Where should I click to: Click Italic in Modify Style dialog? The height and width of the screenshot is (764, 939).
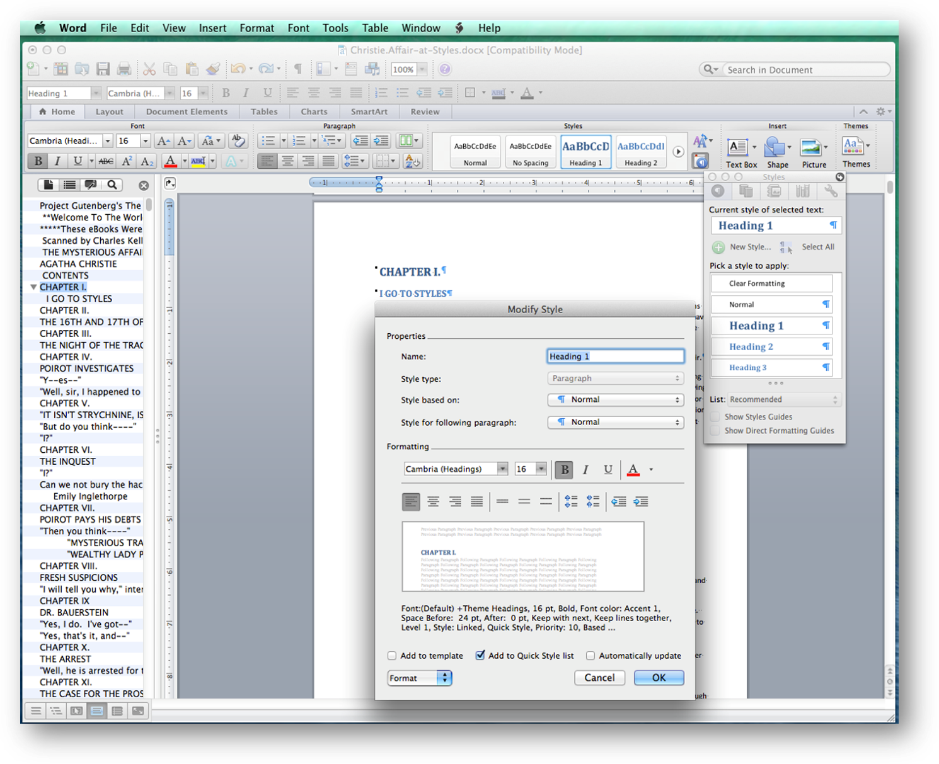coord(585,470)
